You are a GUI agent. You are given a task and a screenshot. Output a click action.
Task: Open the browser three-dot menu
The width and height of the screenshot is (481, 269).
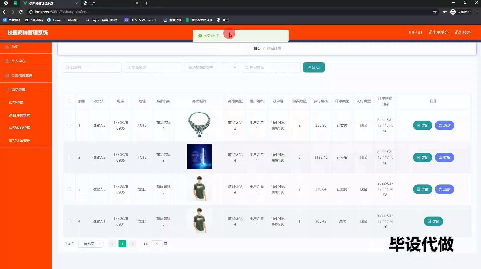477,12
